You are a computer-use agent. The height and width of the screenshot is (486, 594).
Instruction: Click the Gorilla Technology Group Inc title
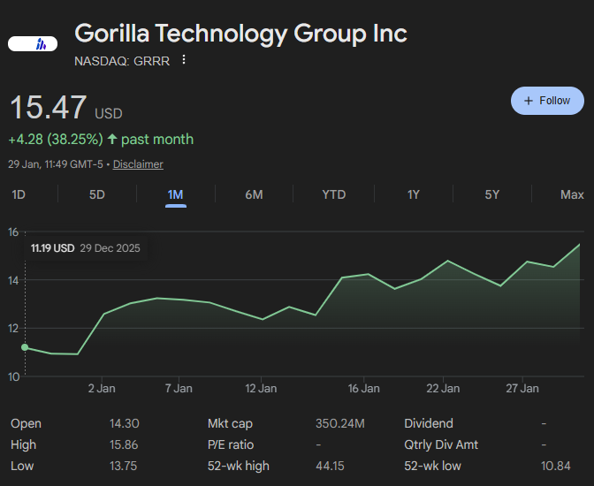point(240,34)
